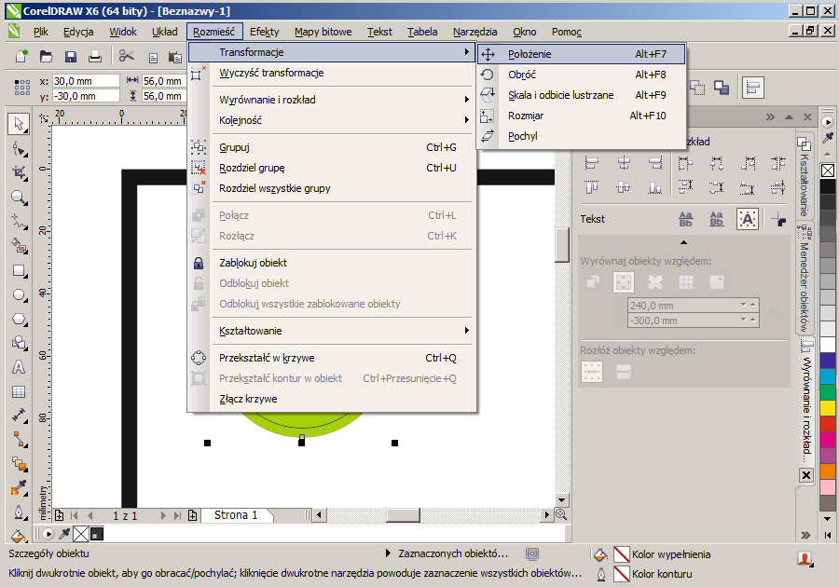This screenshot has width=839, height=587.
Task: Click the Save diskette icon
Action: (x=71, y=56)
